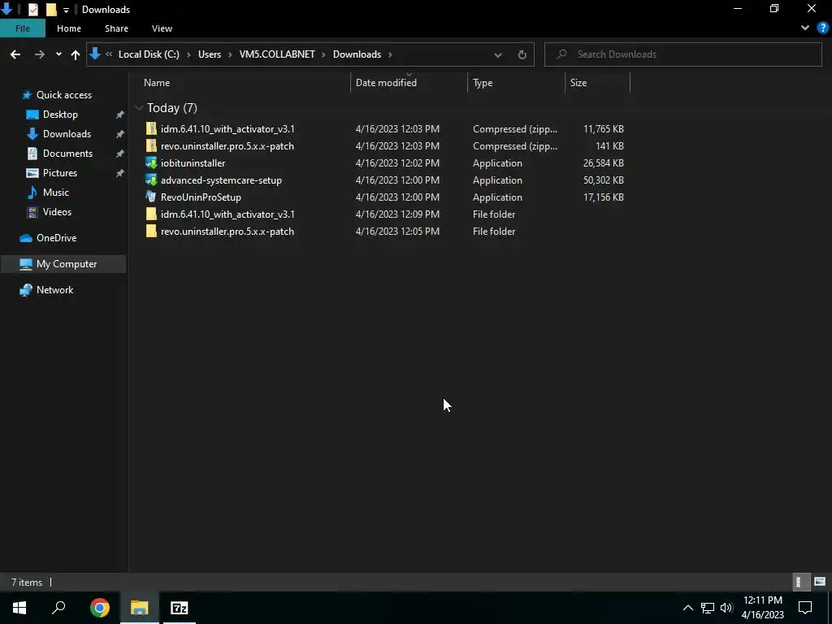Open the volume speaker tray icon
The image size is (832, 624).
click(x=726, y=608)
